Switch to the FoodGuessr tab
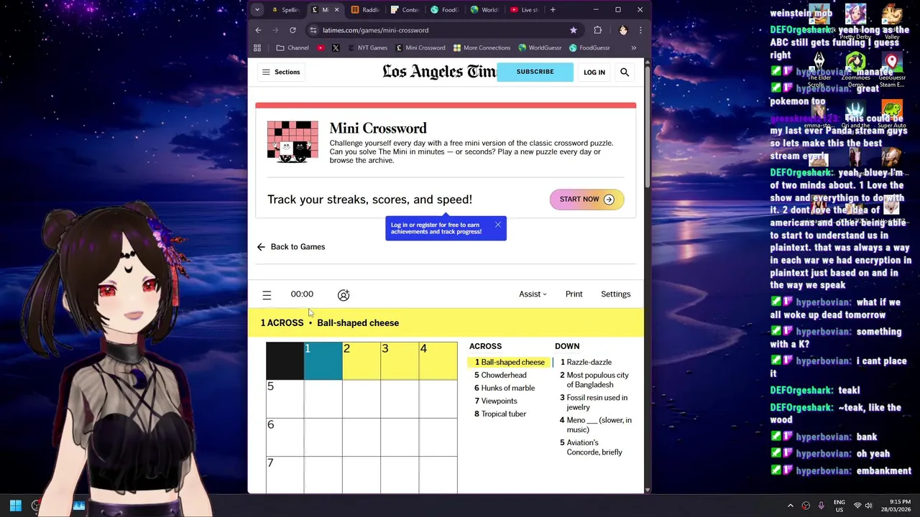The image size is (920, 517). point(445,10)
